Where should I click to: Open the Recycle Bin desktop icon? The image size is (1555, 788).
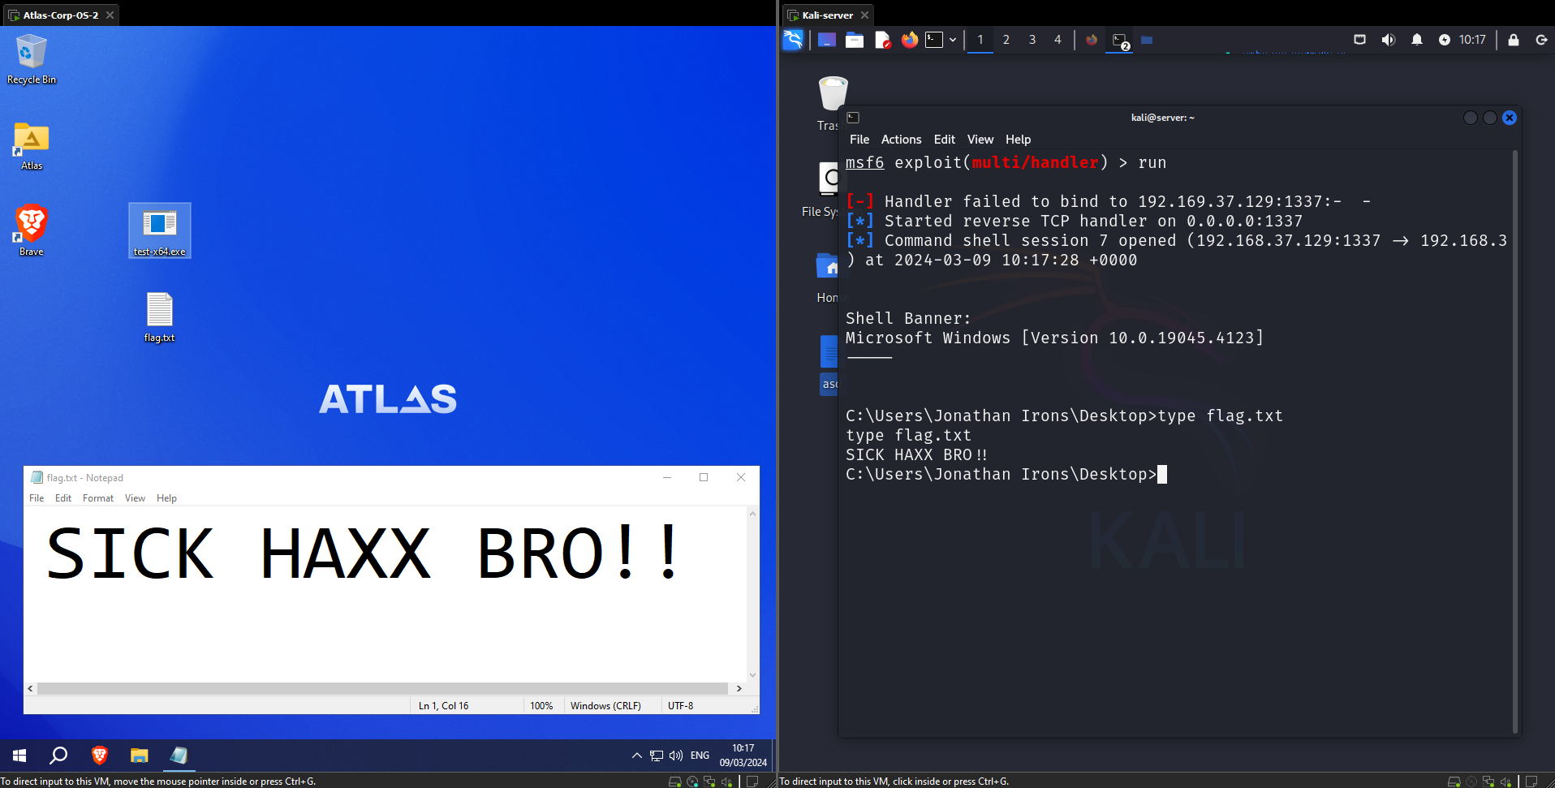pyautogui.click(x=32, y=59)
